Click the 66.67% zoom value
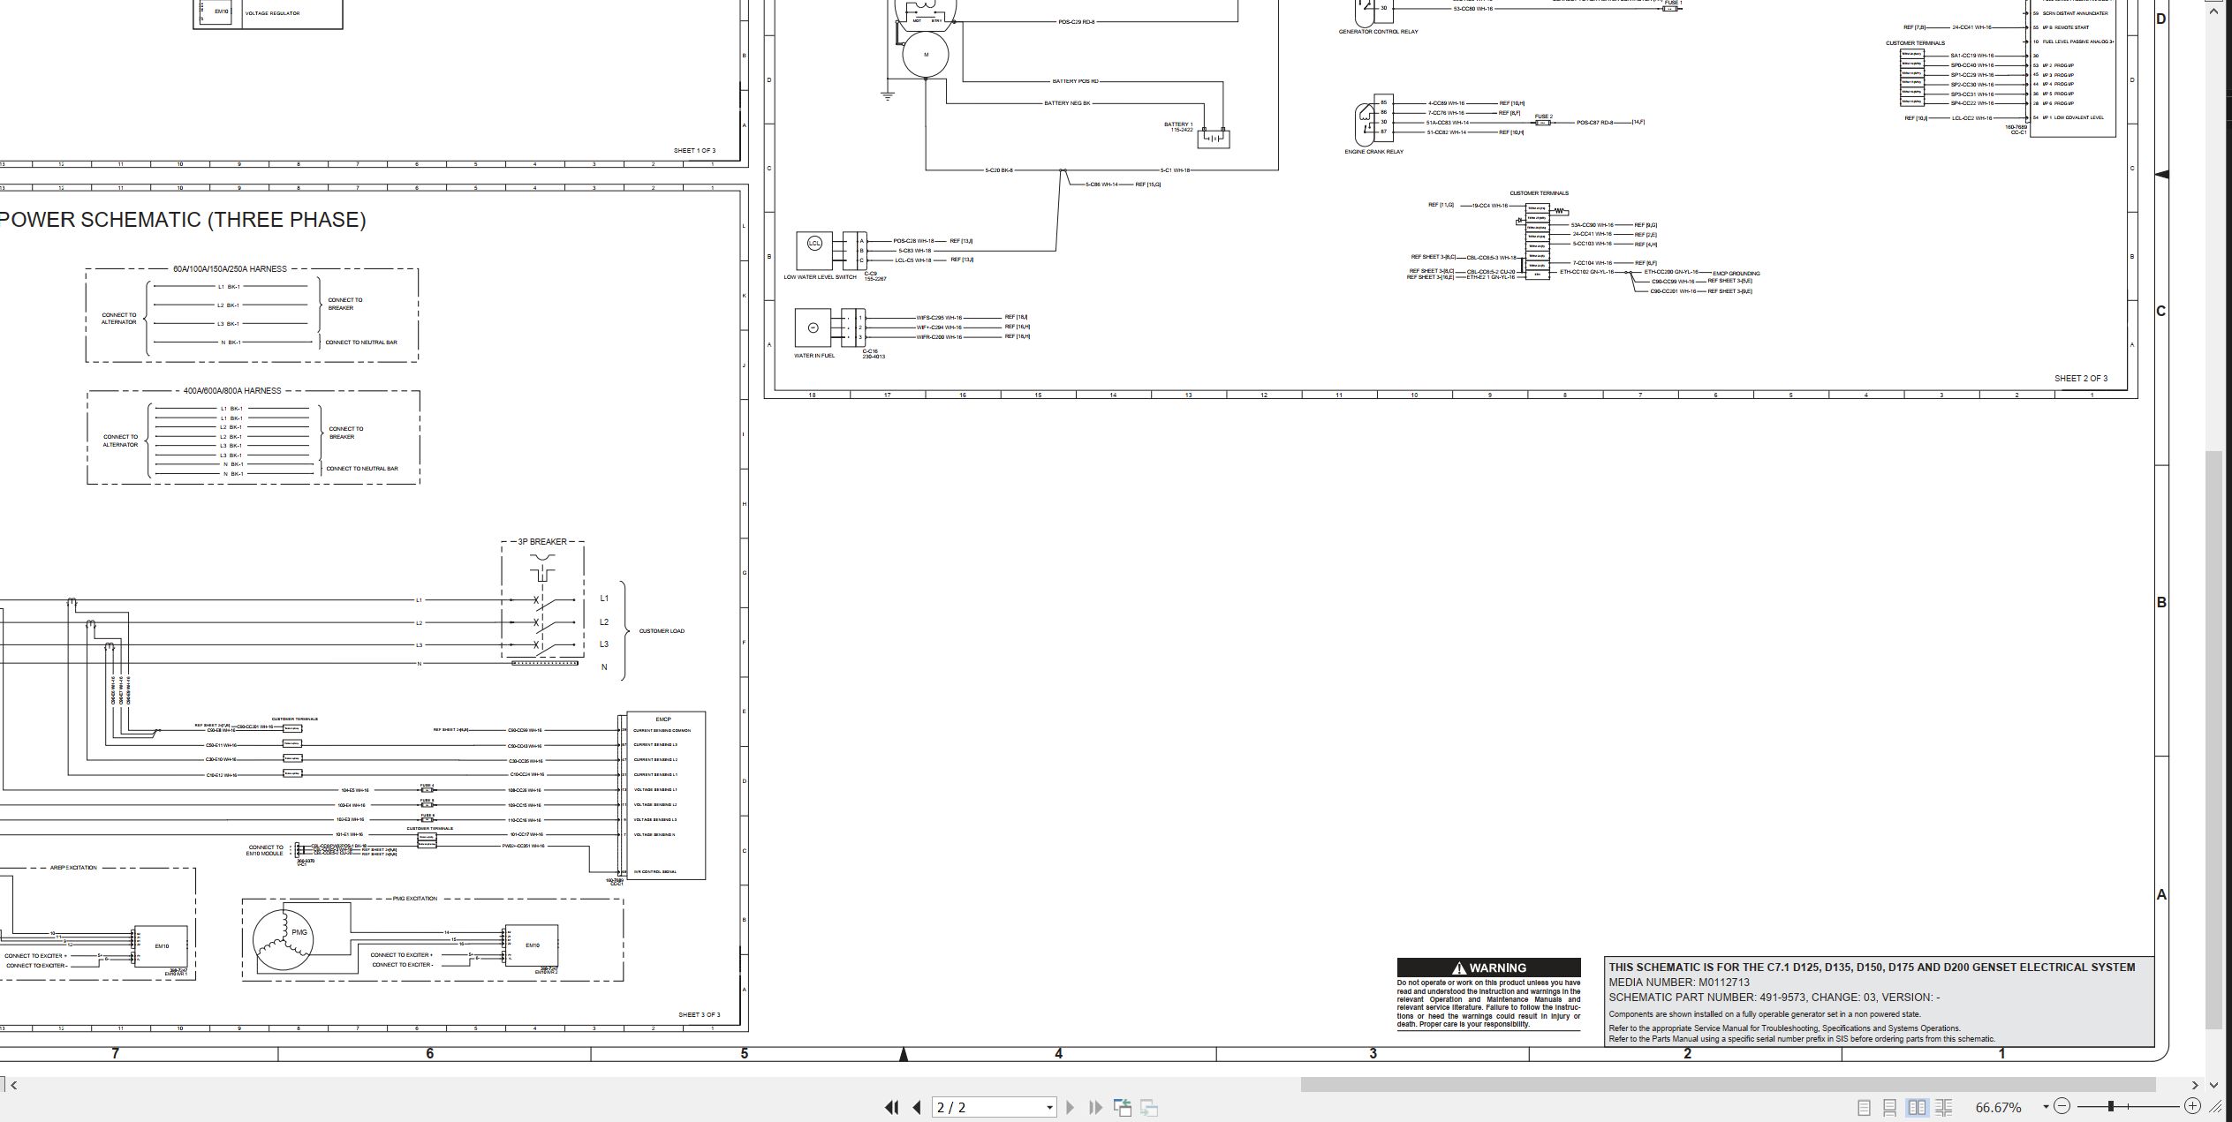2232x1122 pixels. coord(1999,1107)
